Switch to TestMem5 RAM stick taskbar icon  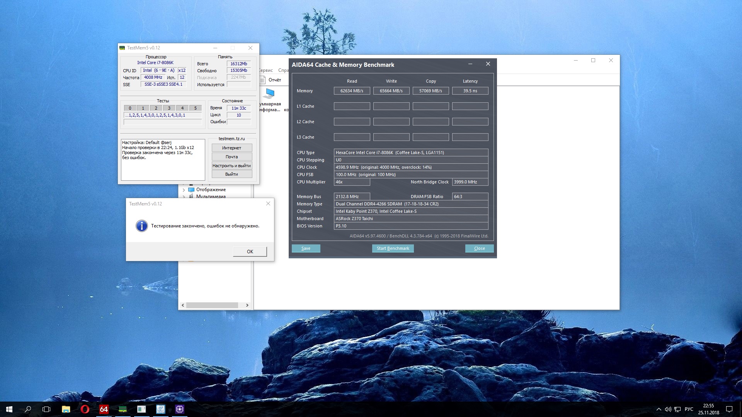click(123, 409)
